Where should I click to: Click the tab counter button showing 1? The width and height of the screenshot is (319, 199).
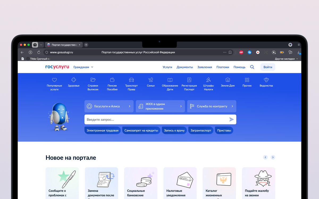click(x=35, y=45)
